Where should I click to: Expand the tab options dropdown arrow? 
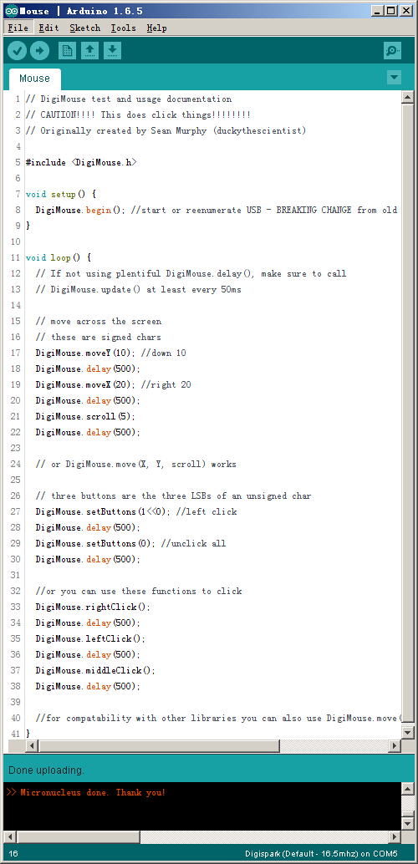pos(395,77)
